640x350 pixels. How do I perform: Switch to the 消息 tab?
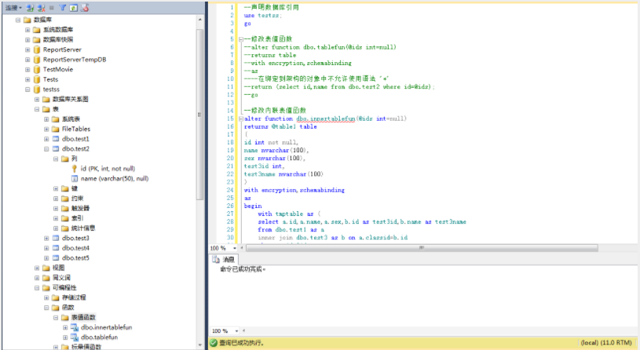(224, 260)
